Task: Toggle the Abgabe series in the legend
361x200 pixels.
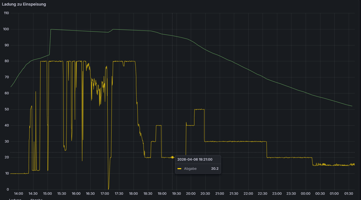Action: coord(36,199)
